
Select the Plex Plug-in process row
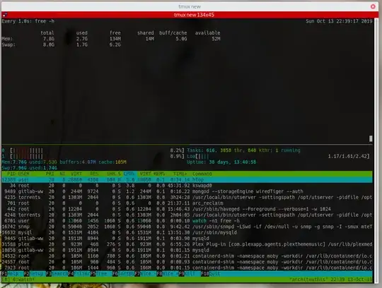(187, 244)
